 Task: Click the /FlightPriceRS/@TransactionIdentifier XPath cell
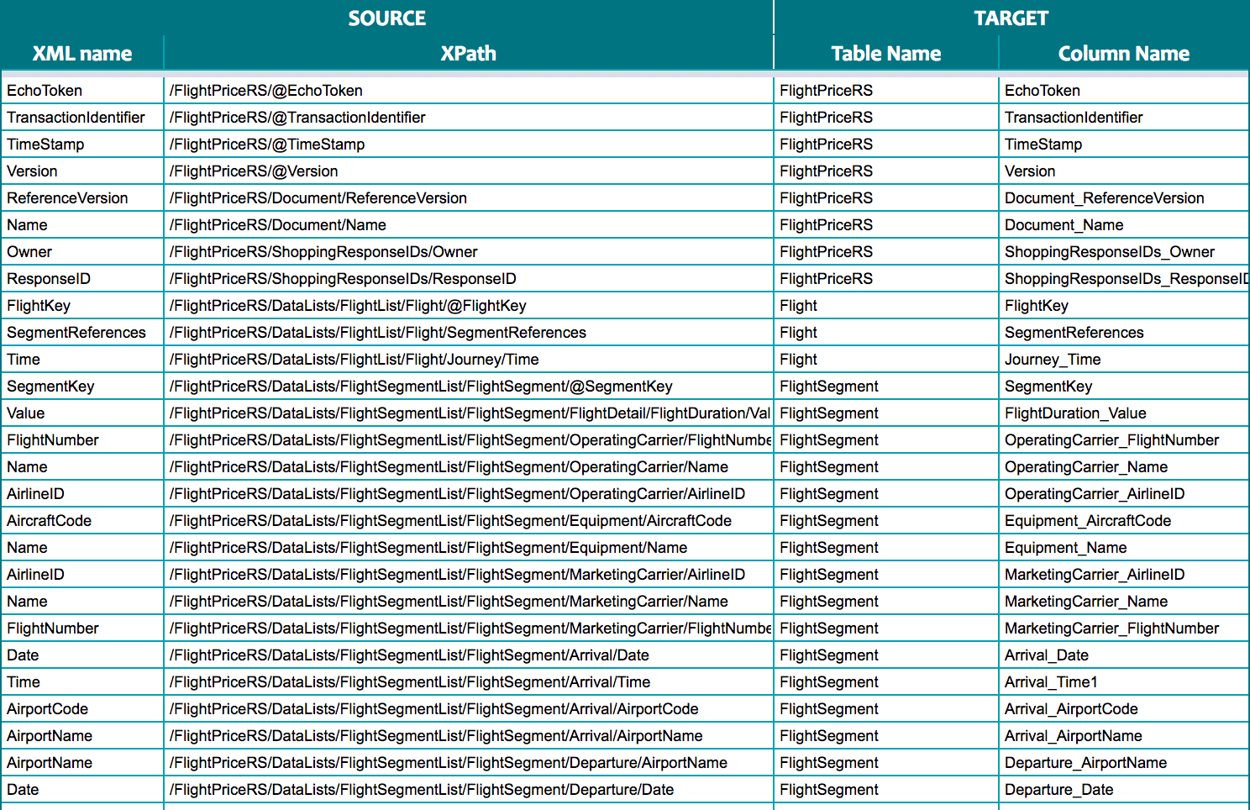(x=469, y=117)
